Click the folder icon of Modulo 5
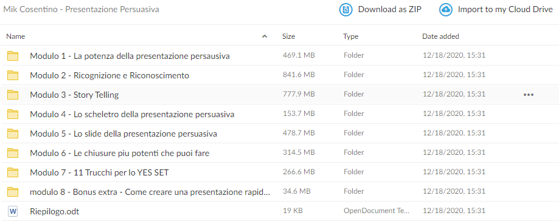Viewport: 559px width, 221px height. 13,134
